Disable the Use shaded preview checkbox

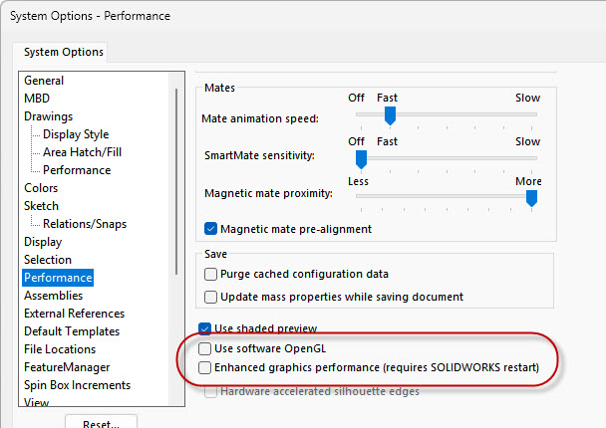(205, 328)
